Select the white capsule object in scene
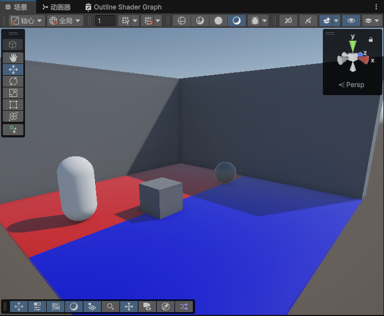This screenshot has height=316, width=384. pyautogui.click(x=77, y=188)
